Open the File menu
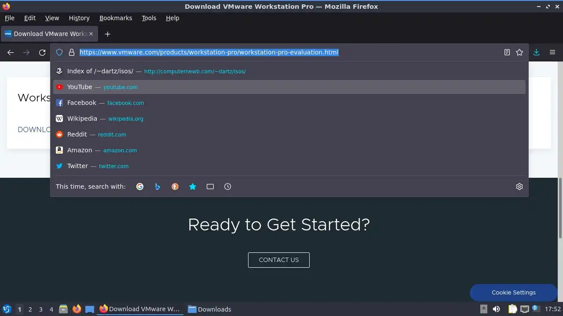Image resolution: width=563 pixels, height=316 pixels. point(10,18)
